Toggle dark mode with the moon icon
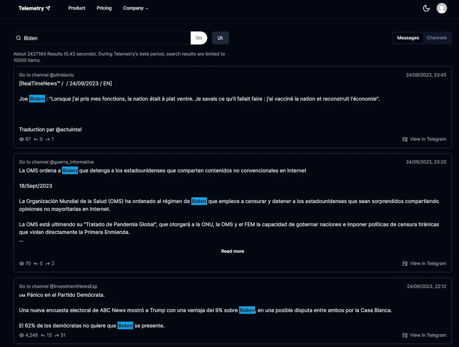The image size is (459, 347). pyautogui.click(x=426, y=8)
